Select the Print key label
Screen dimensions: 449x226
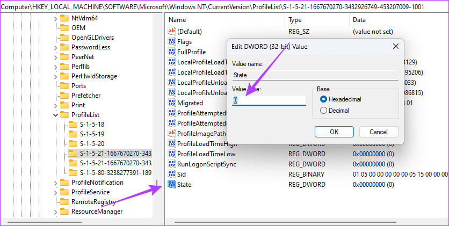[x=78, y=105]
